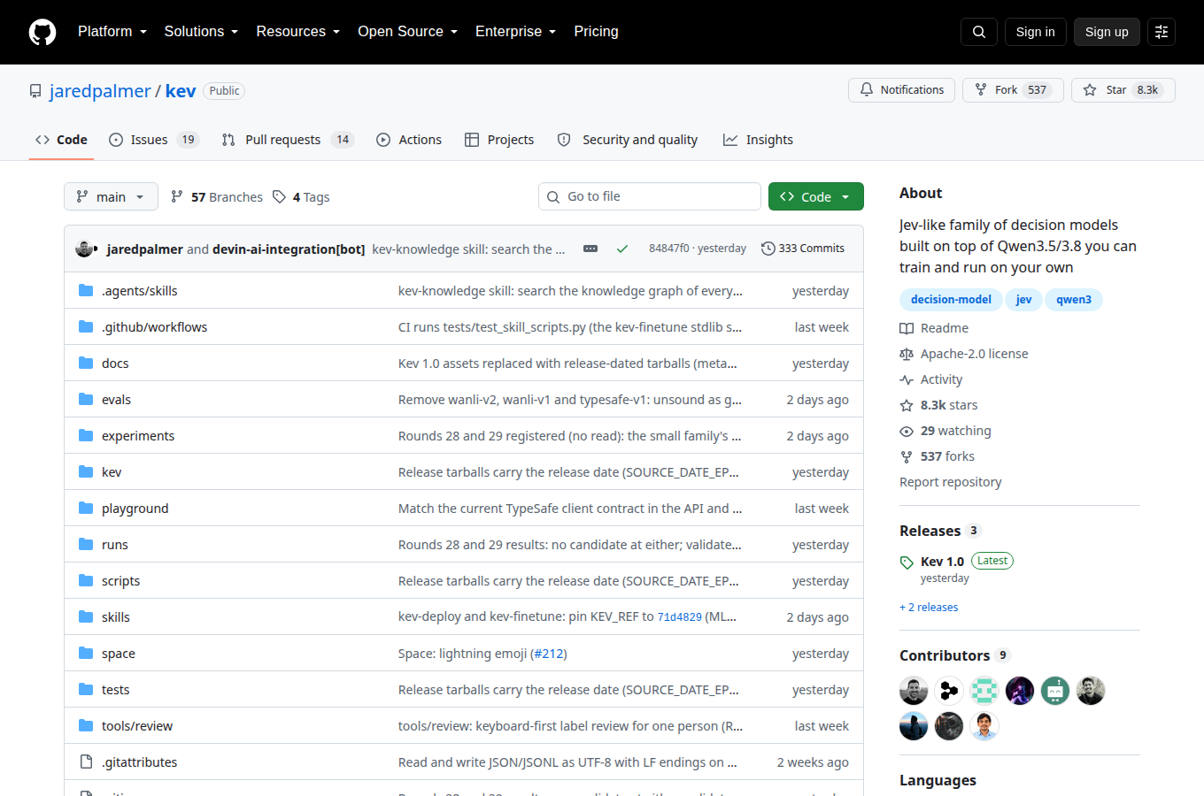Star the kev repository

tap(1123, 90)
